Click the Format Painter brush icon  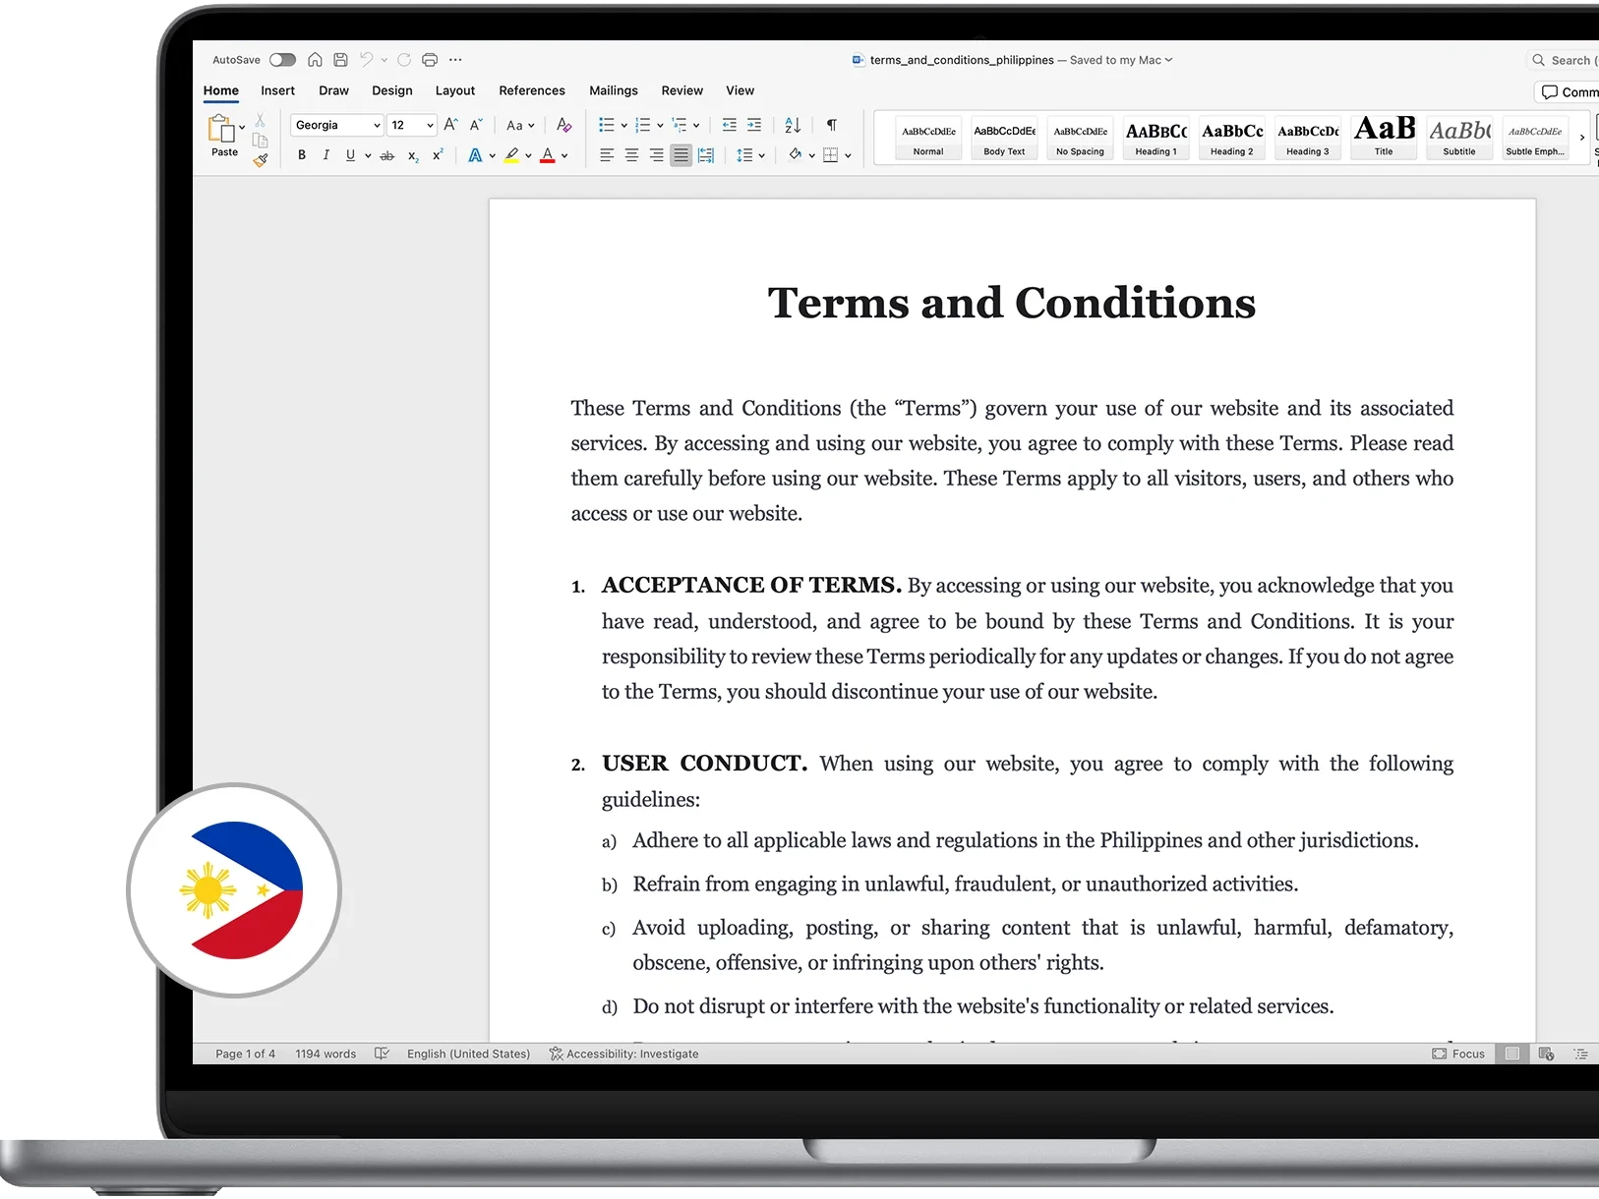pos(260,160)
